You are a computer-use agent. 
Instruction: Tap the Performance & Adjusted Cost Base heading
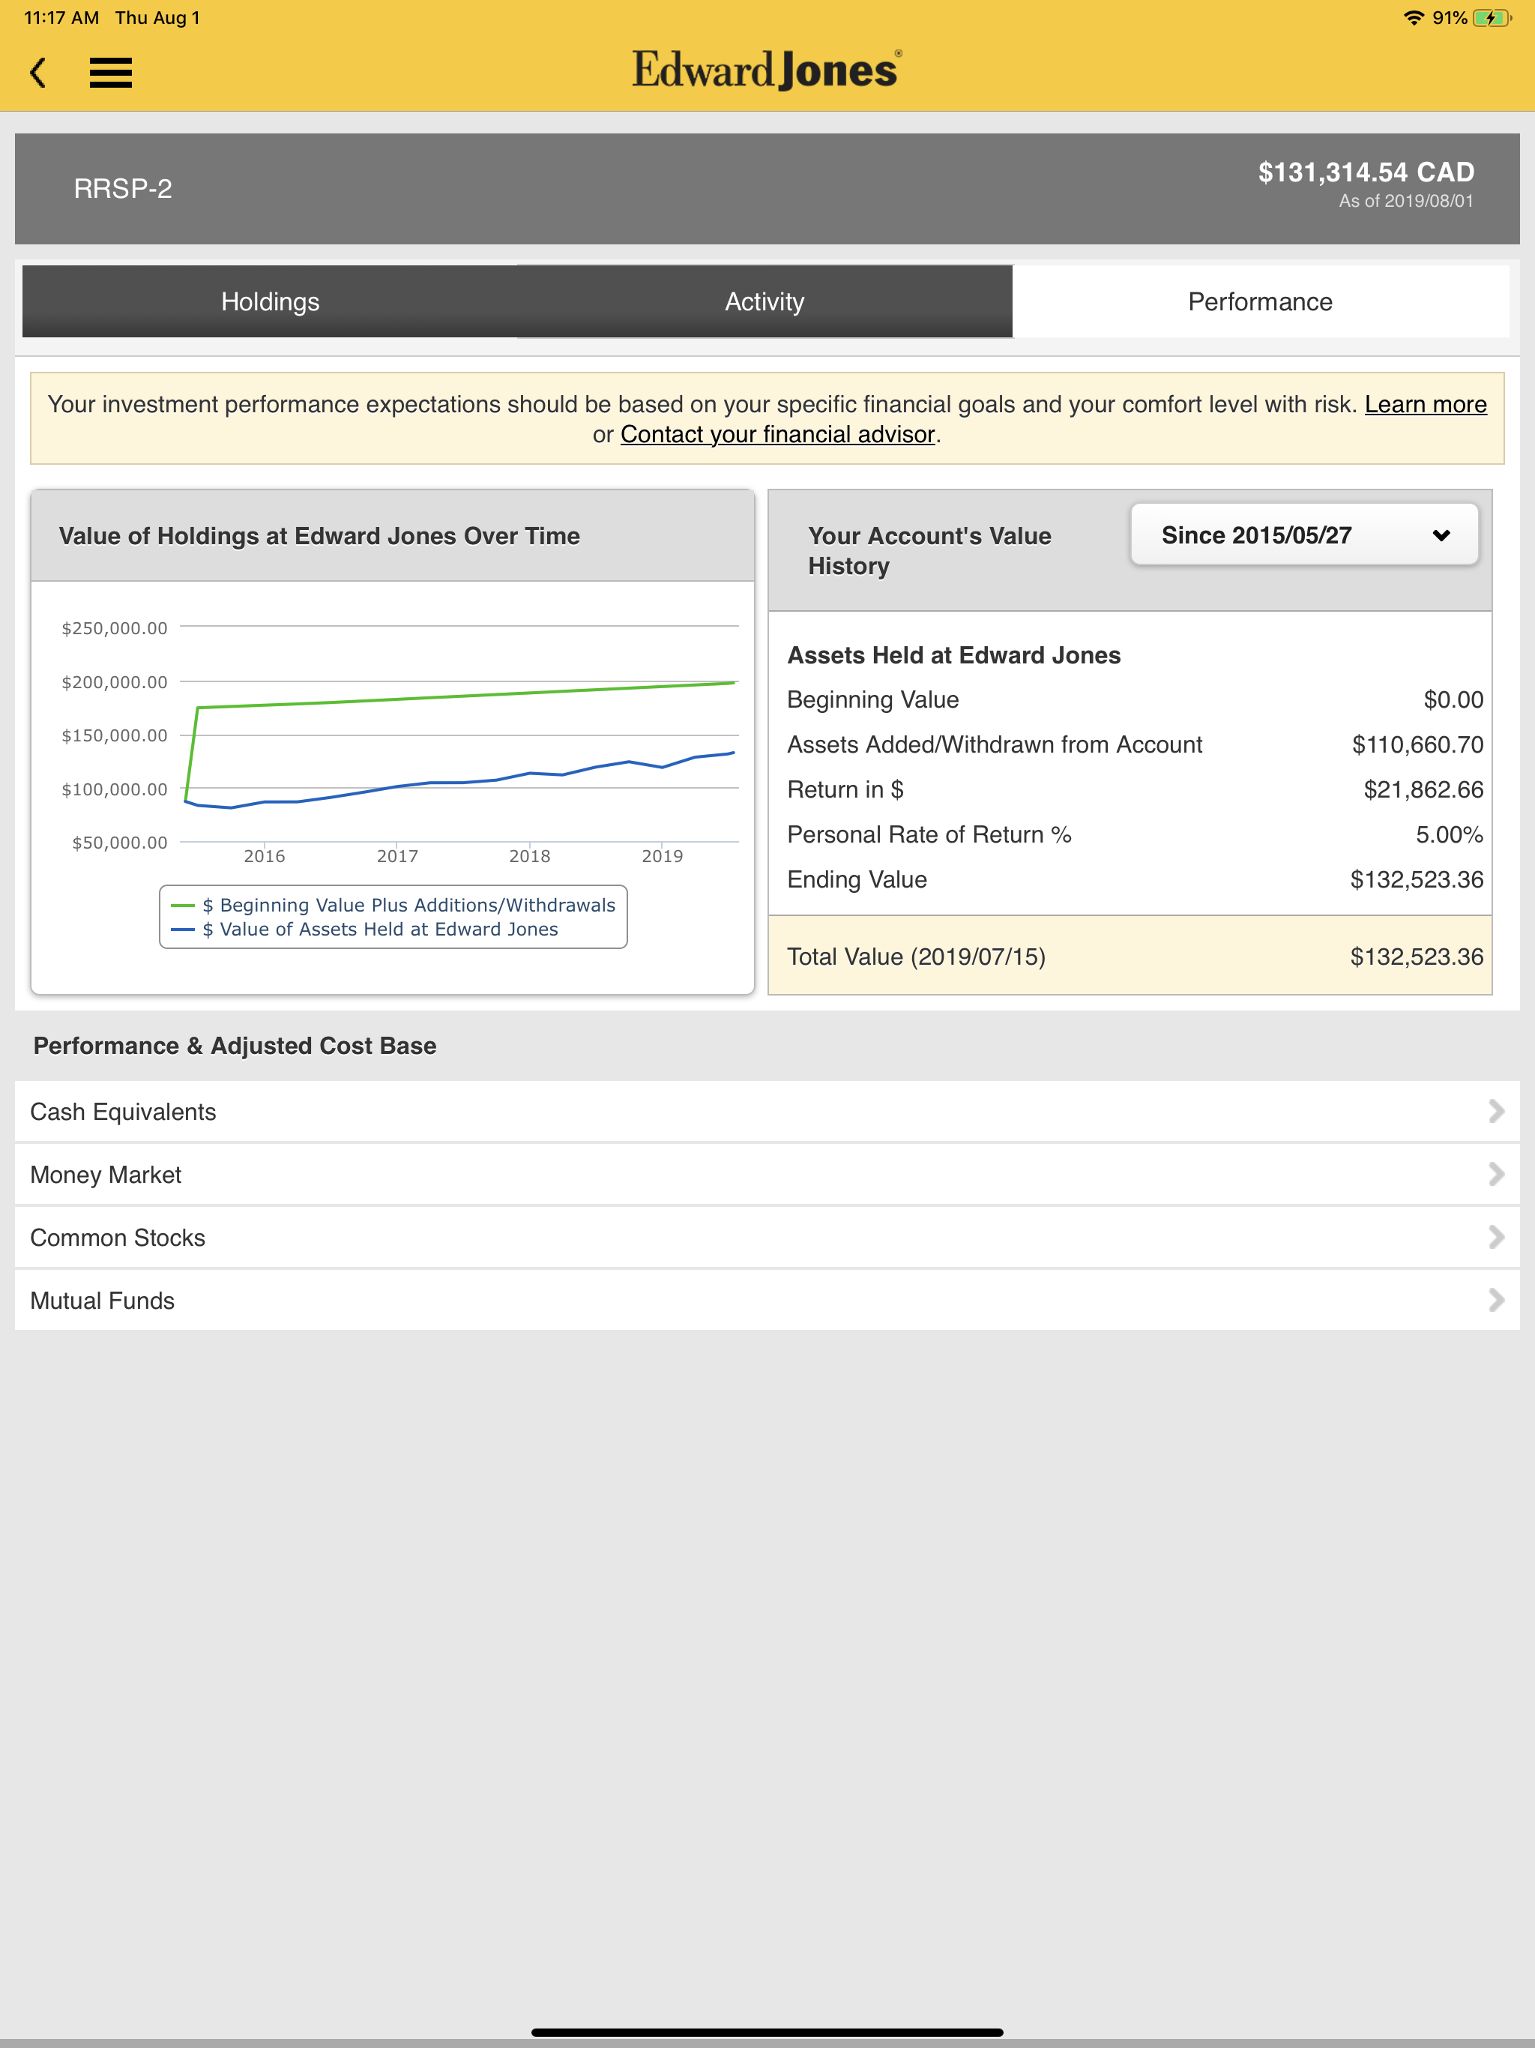click(x=235, y=1045)
